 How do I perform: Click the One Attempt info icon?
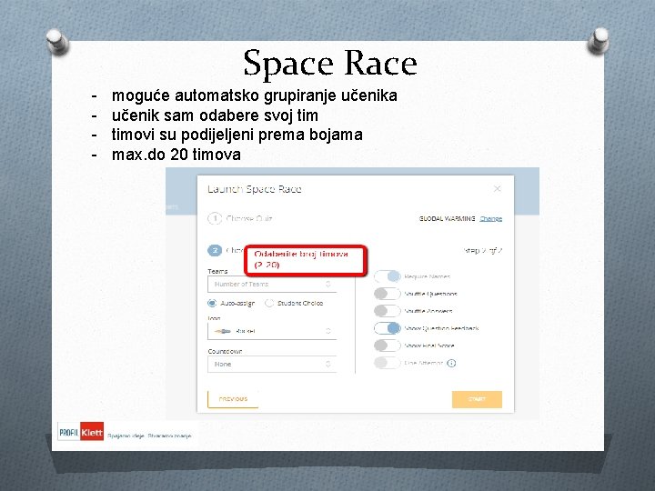click(451, 363)
